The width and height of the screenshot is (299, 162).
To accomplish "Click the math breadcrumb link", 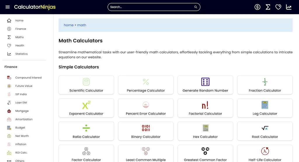I will click(82, 25).
